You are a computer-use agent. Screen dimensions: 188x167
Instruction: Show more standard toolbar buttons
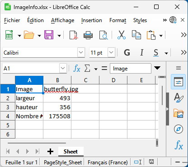click(184, 35)
